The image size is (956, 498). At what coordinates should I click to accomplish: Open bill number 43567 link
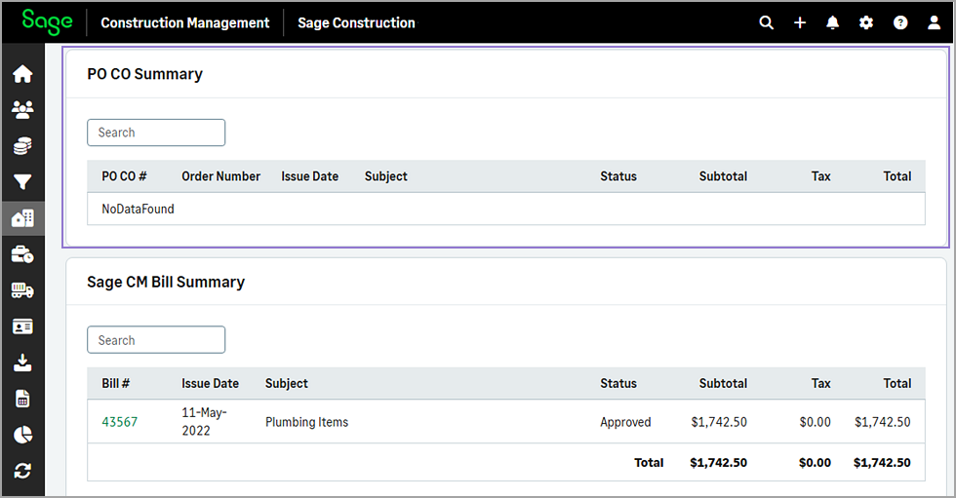tap(119, 422)
